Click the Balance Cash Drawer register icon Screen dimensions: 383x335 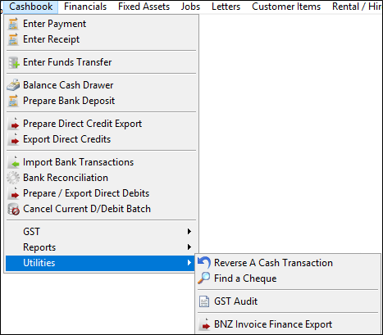click(13, 85)
